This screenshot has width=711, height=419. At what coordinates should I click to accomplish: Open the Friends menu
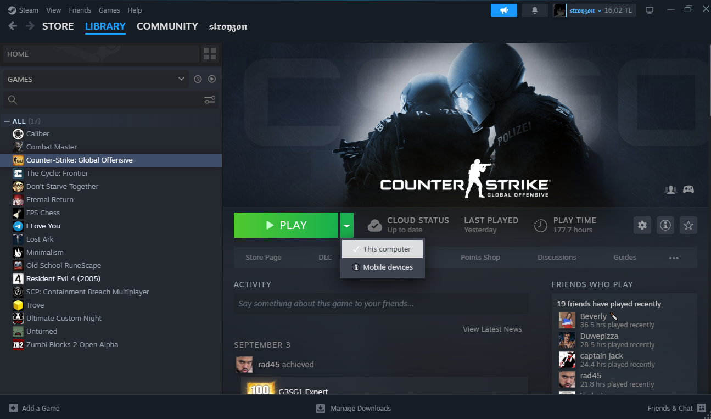pos(80,10)
